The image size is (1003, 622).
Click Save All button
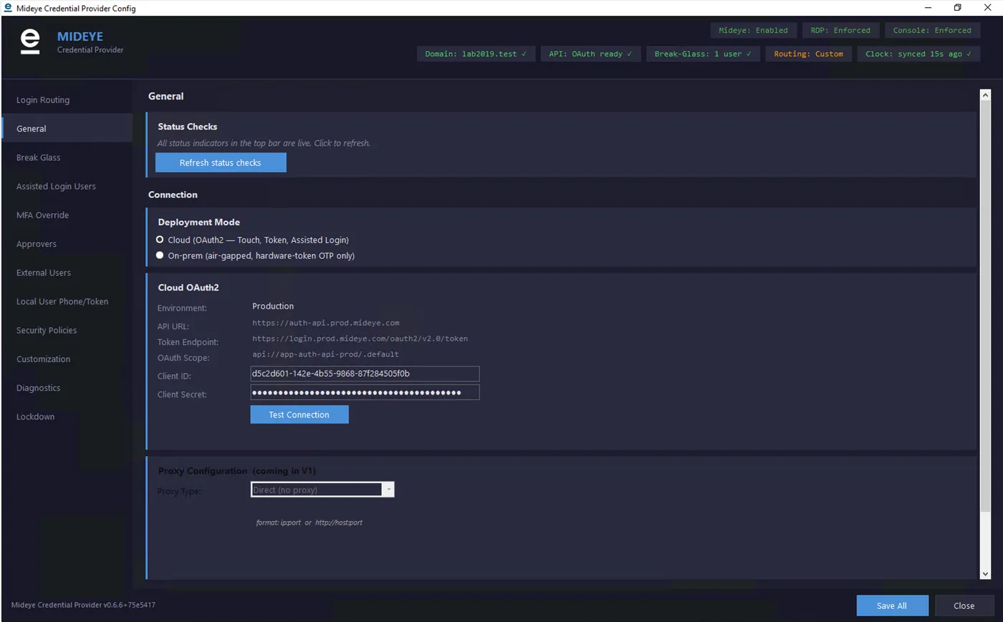[x=892, y=606]
